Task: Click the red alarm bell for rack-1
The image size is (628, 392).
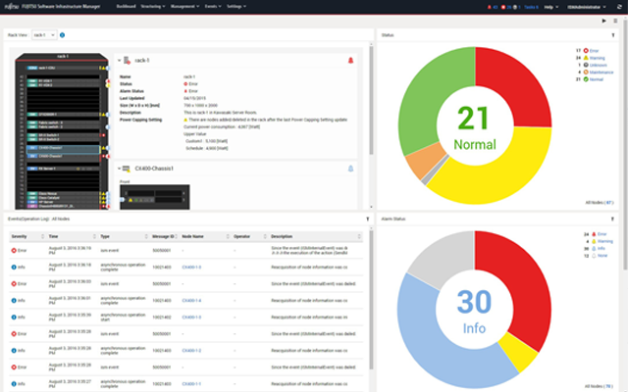Action: pos(350,61)
